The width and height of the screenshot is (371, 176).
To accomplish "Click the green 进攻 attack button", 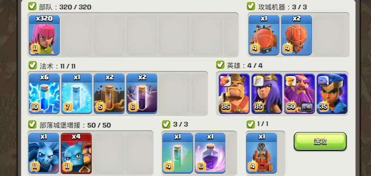I will (320, 142).
